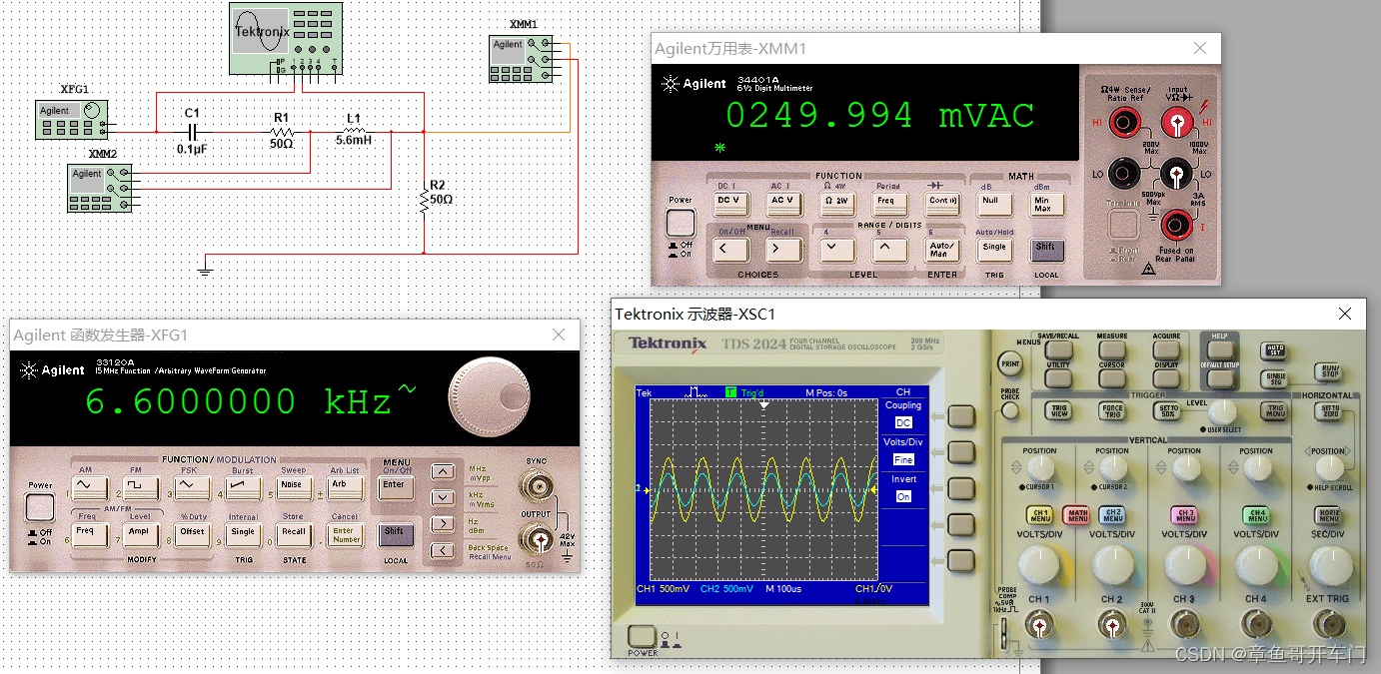Click the SET TO 50% trigger button
This screenshot has width=1381, height=674.
tap(1166, 409)
